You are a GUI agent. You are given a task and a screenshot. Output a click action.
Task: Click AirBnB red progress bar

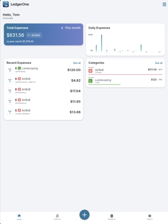pos(126,75)
